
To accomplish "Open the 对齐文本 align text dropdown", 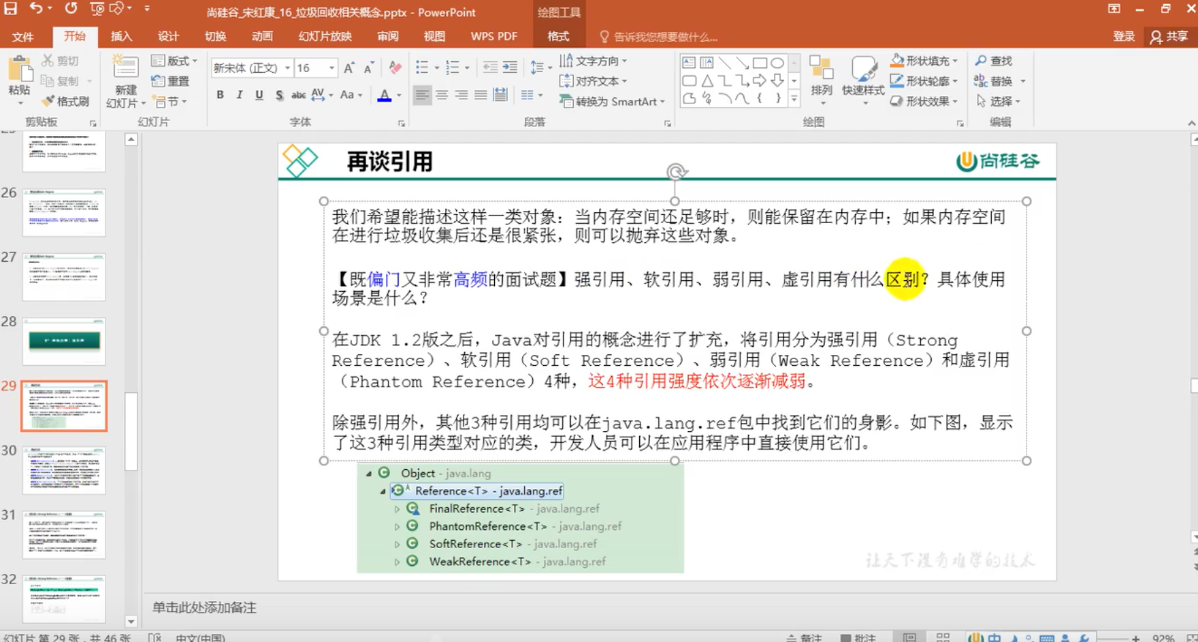I will coord(593,81).
